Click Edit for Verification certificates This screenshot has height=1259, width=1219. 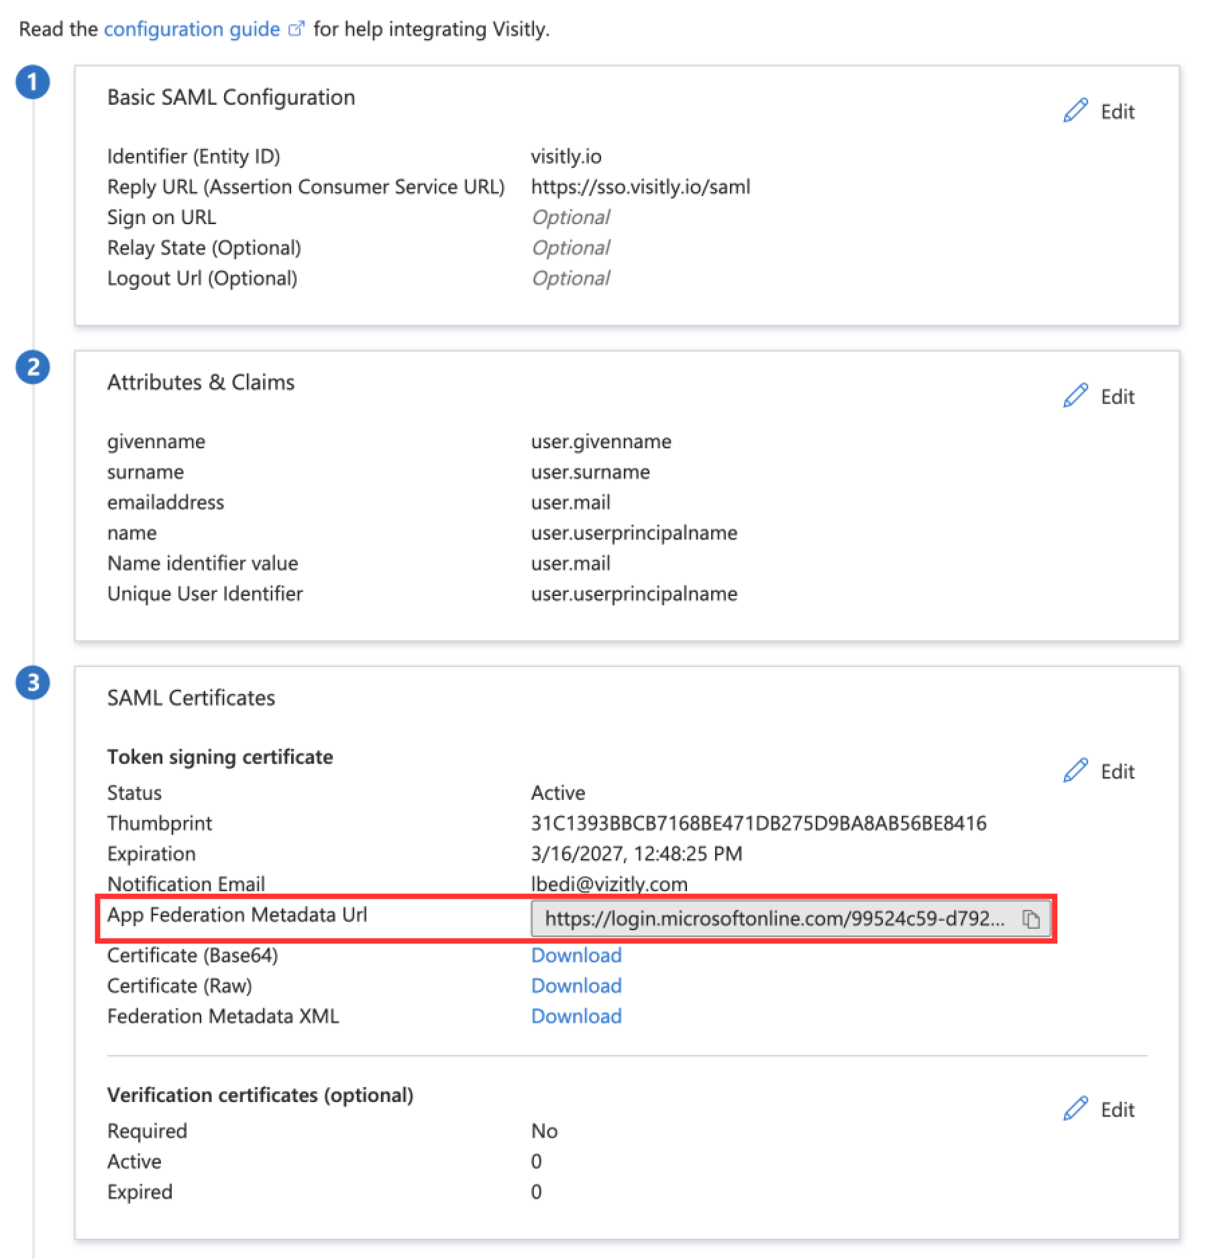pyautogui.click(x=1118, y=1109)
